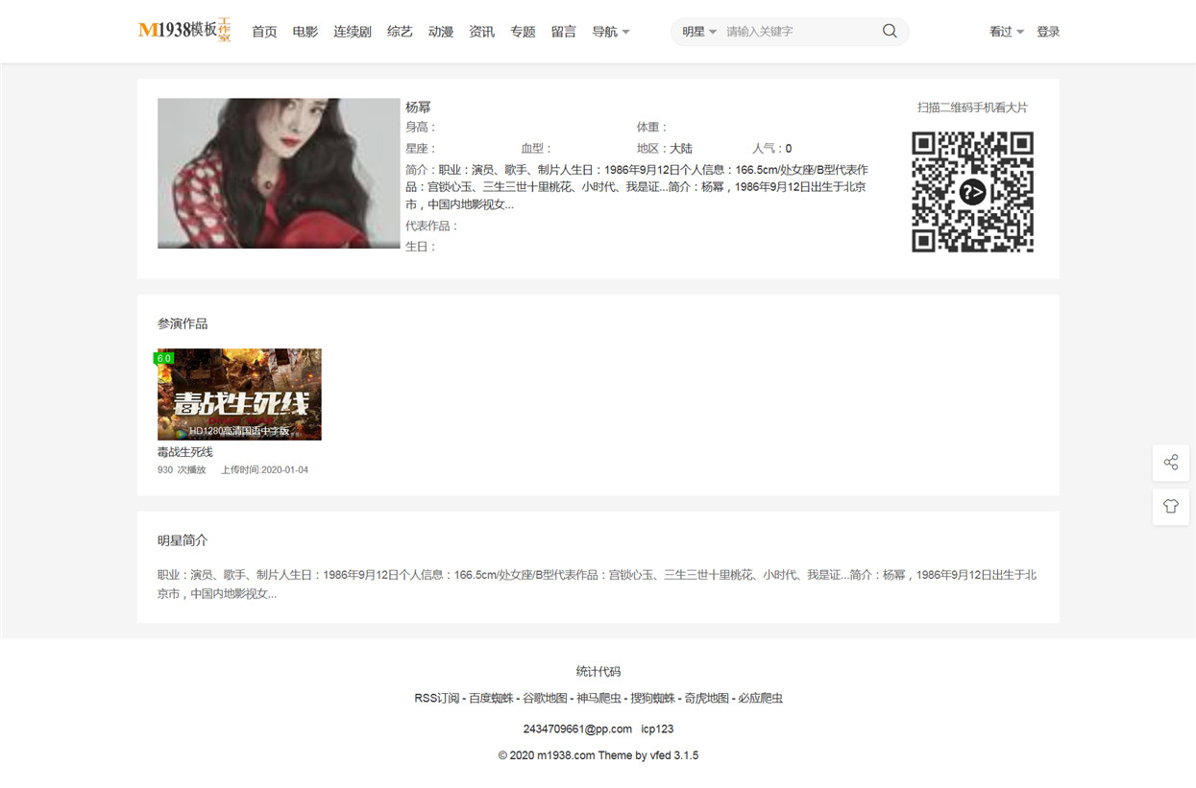Click the 930 次播放 play count
Viewport: 1196px width, 788px height.
(182, 470)
